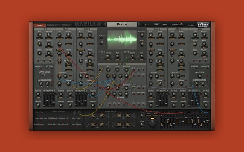The height and width of the screenshot is (152, 244).
Task: Open the OSC 1 Semitone tune-mode selector
Action: click(59, 38)
